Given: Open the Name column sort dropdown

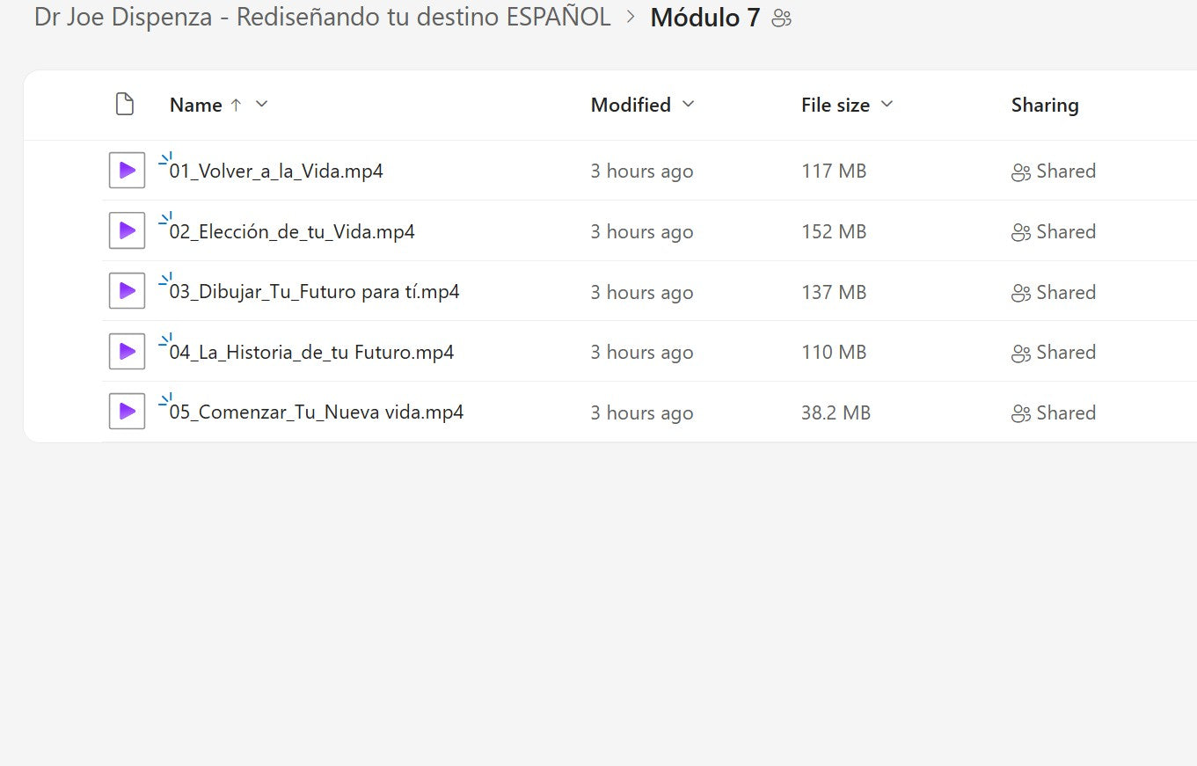Looking at the screenshot, I should [x=261, y=105].
